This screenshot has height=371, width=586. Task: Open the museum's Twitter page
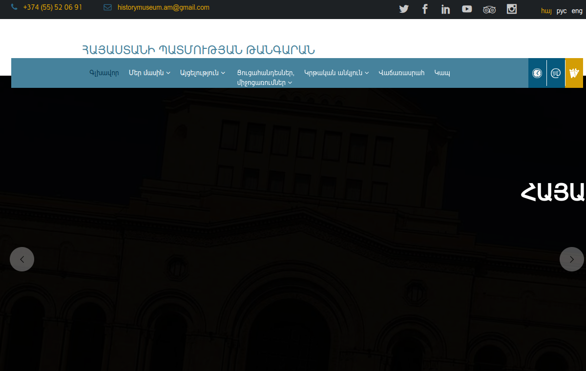click(x=404, y=9)
